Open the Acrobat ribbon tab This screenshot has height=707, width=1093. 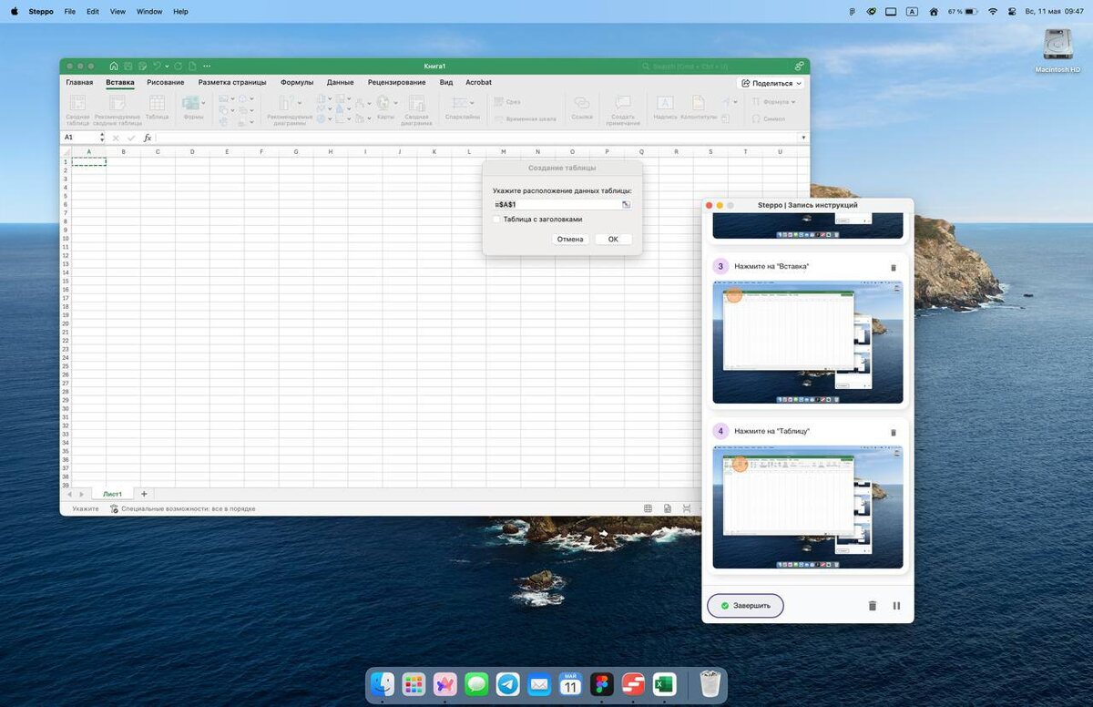479,83
